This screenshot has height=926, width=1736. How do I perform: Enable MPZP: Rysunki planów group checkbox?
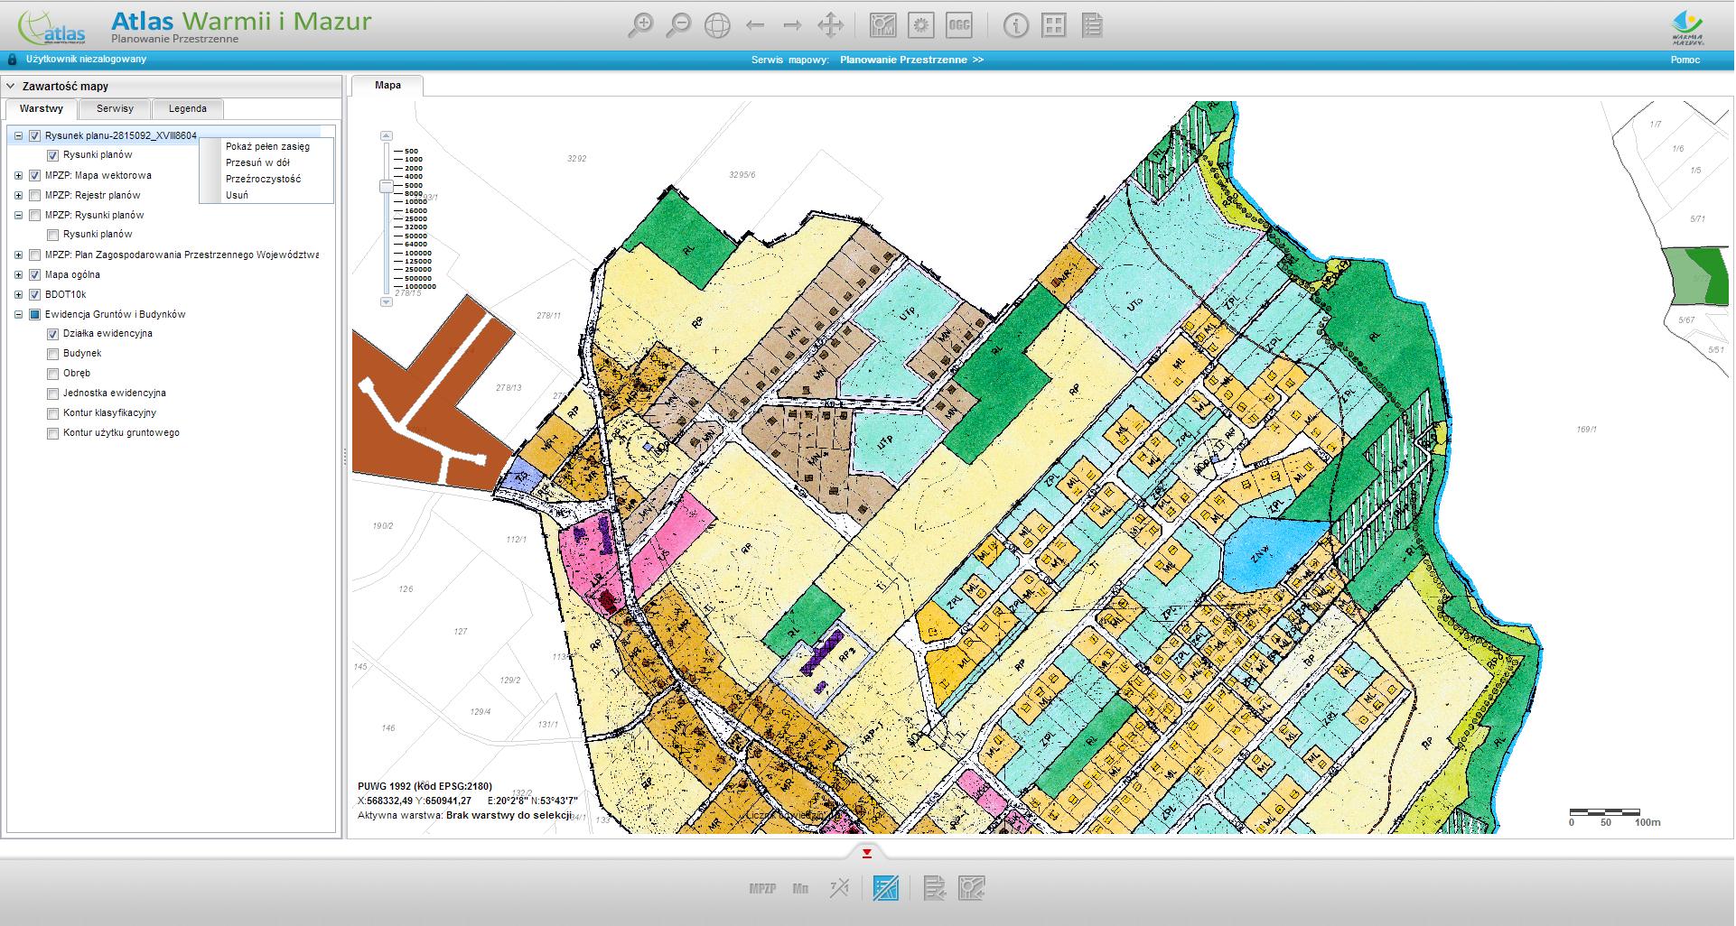click(x=35, y=215)
